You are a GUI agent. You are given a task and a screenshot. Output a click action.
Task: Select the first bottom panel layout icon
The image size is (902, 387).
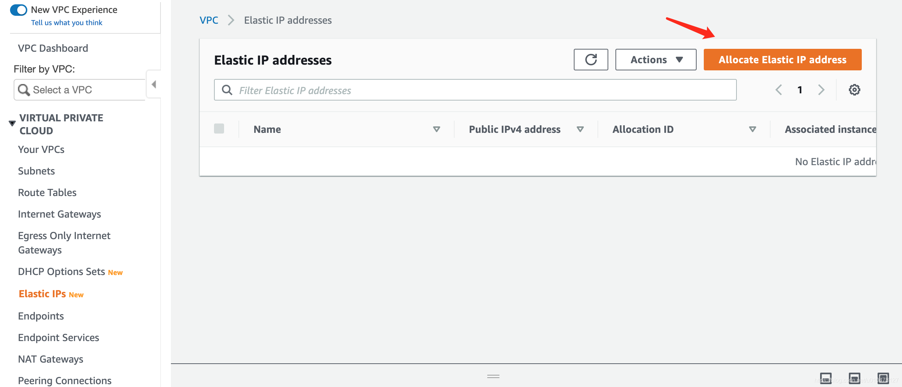[x=826, y=378]
